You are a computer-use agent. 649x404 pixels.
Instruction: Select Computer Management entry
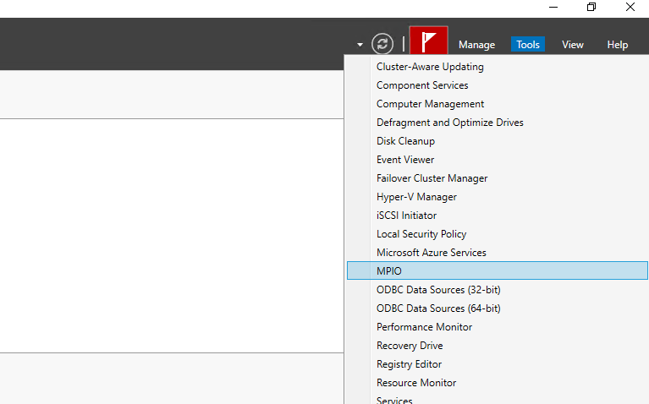coord(430,104)
